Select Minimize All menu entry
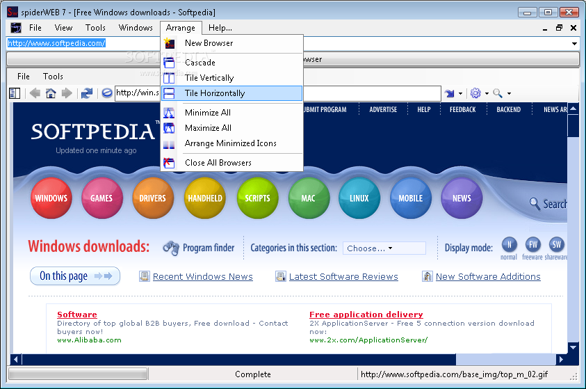586x389 pixels. point(231,113)
